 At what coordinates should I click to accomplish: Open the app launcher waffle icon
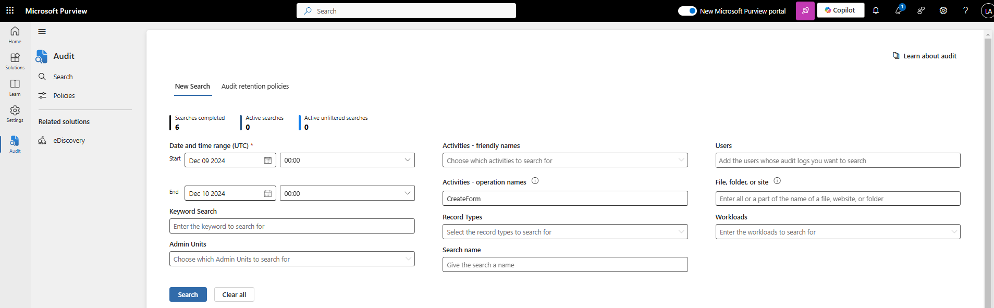coord(10,10)
